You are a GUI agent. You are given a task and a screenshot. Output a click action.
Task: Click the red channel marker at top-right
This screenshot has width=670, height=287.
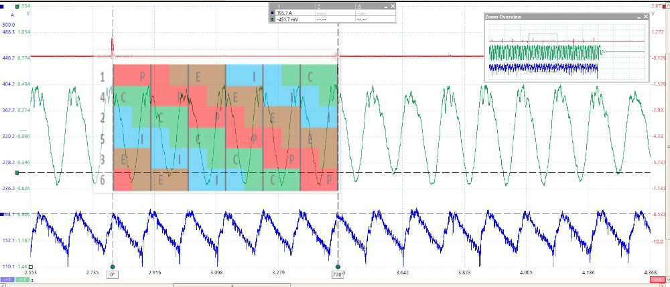point(664,7)
